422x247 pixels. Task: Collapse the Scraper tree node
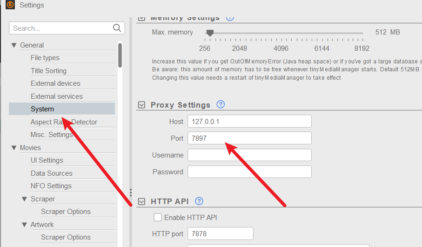tap(25, 199)
